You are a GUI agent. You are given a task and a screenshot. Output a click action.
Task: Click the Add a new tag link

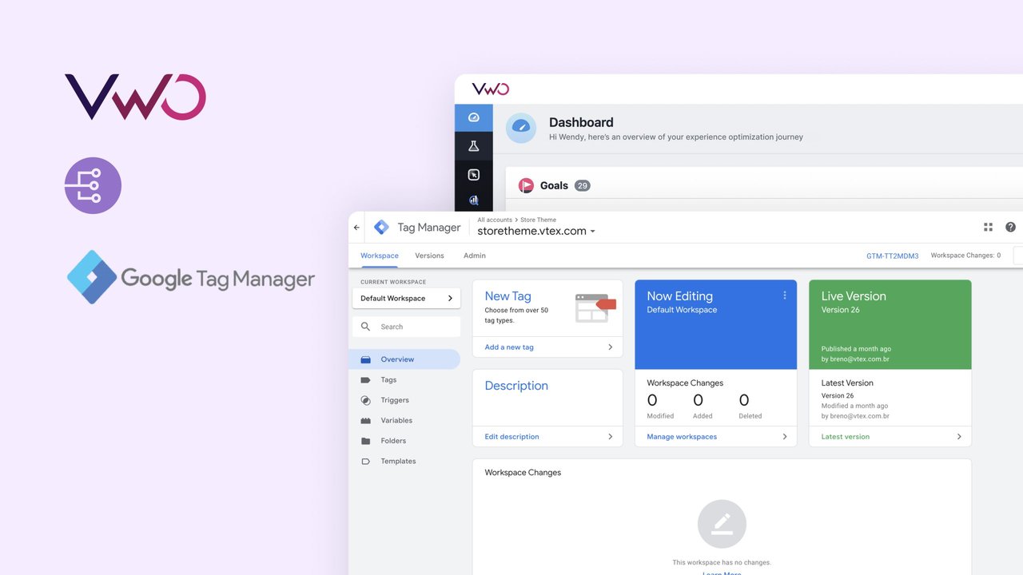click(x=509, y=347)
